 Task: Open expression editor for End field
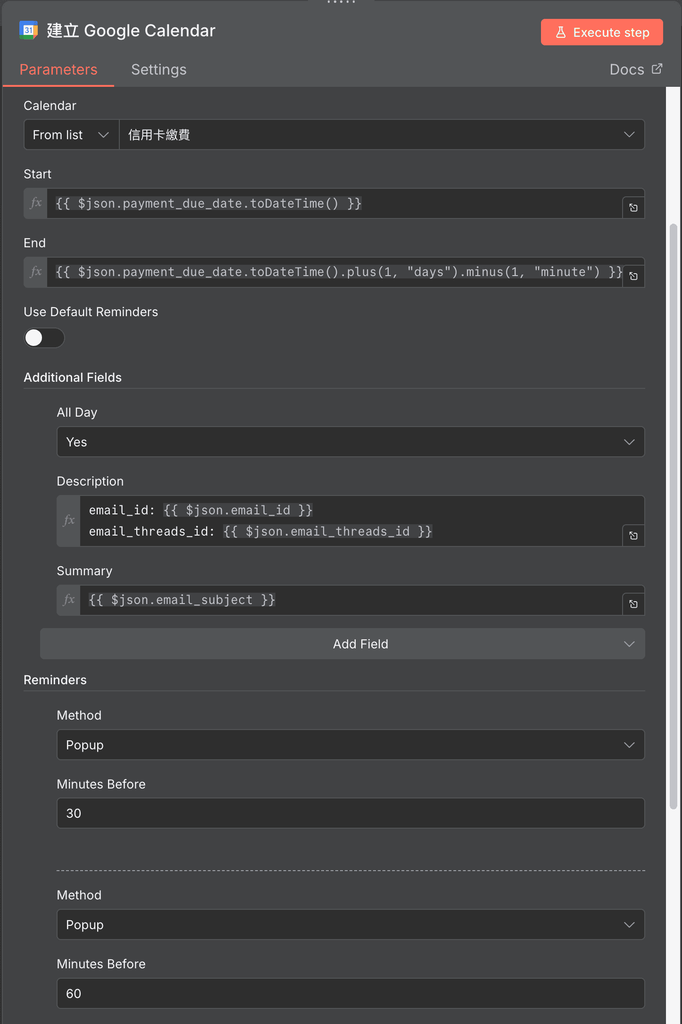633,276
